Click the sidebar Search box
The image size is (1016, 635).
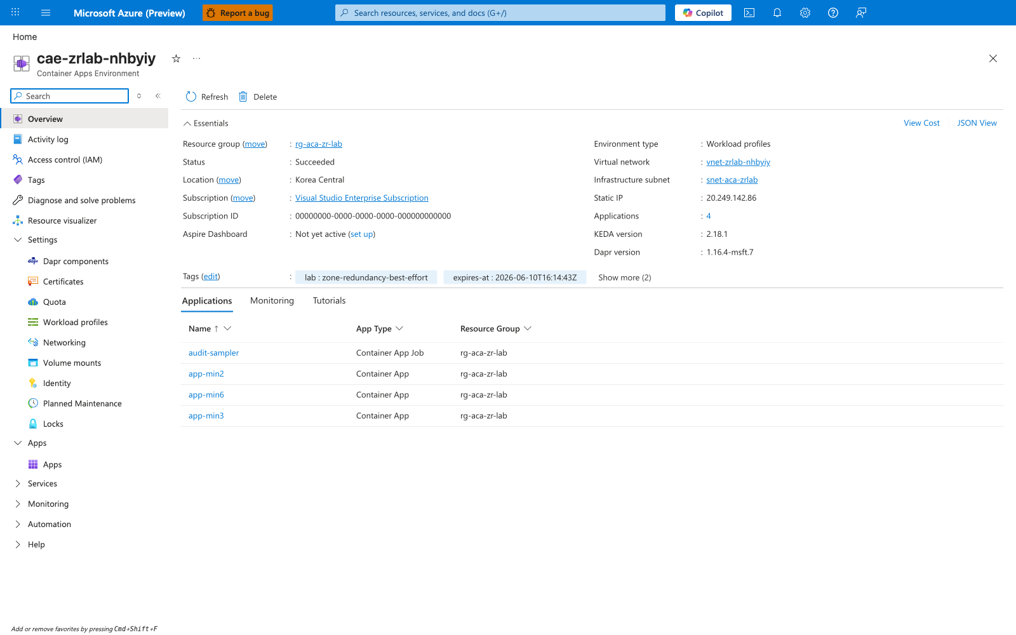(70, 96)
